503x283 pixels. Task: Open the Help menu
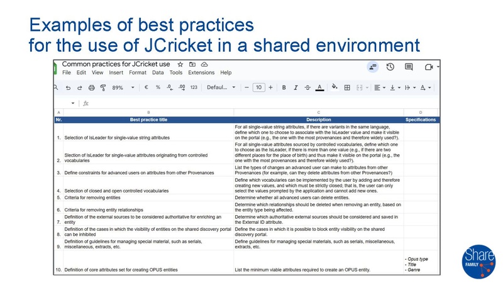click(226, 72)
